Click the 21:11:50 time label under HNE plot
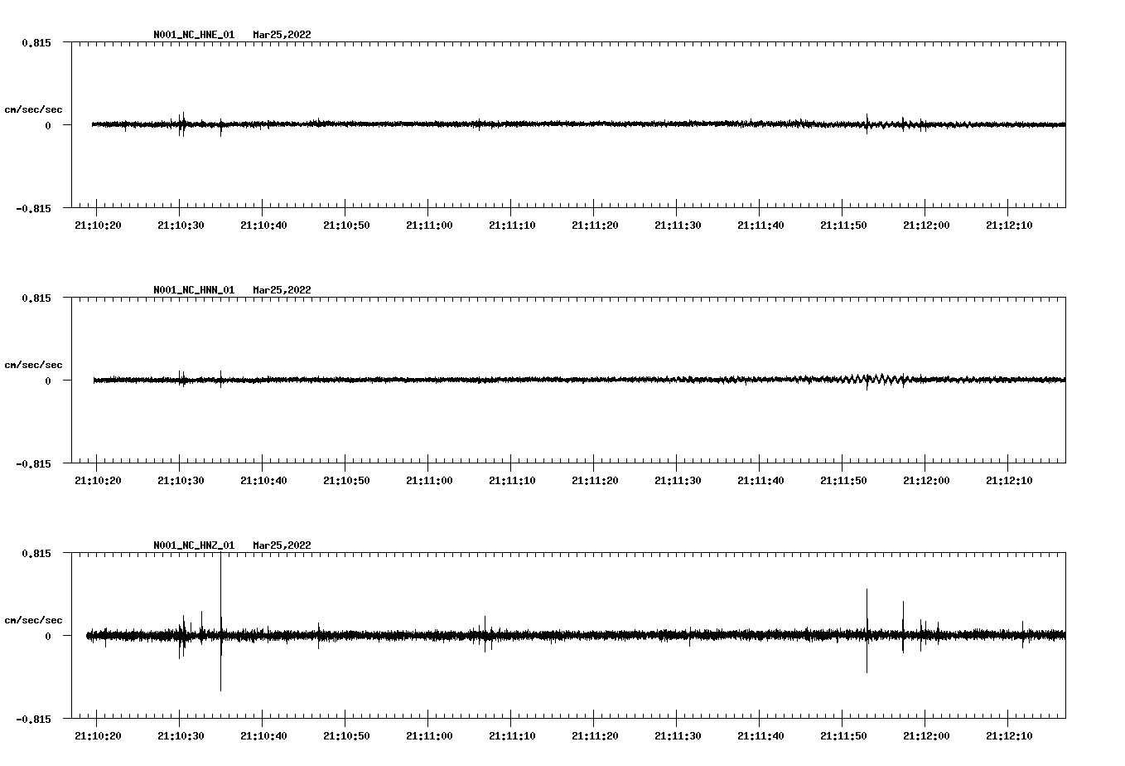 coord(843,225)
